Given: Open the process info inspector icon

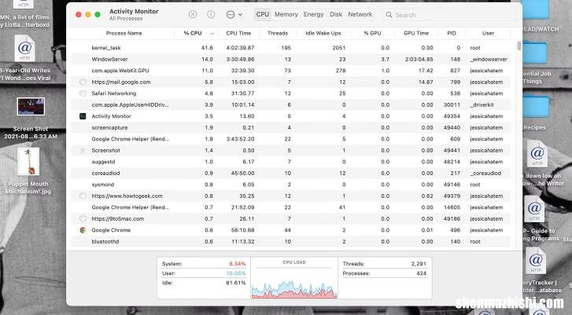Looking at the screenshot, I should [211, 15].
